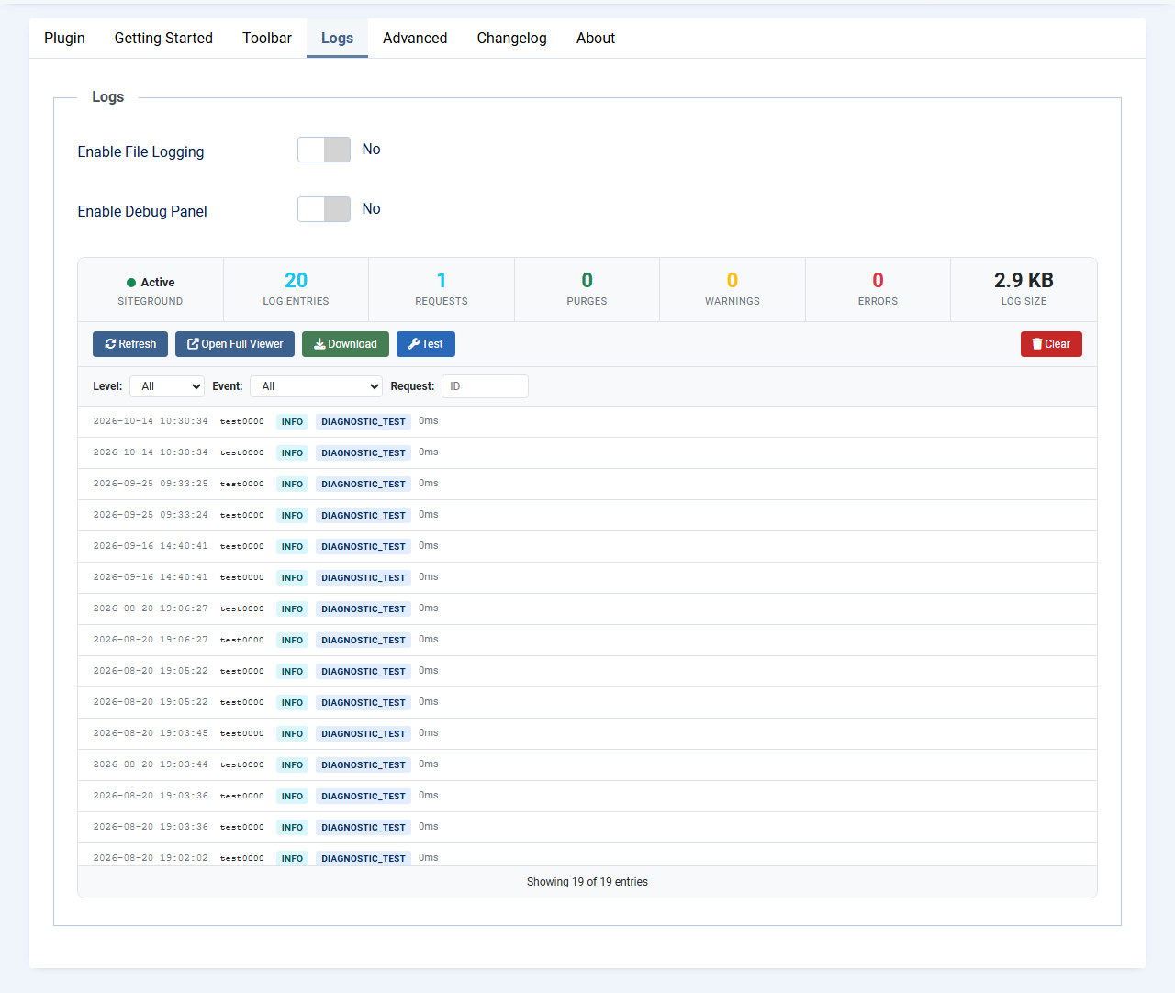Click the wrench icon on Test
Screen dimensions: 1175x993
tap(414, 344)
